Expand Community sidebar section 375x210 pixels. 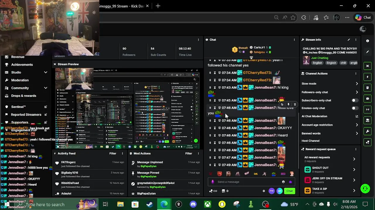point(46,88)
